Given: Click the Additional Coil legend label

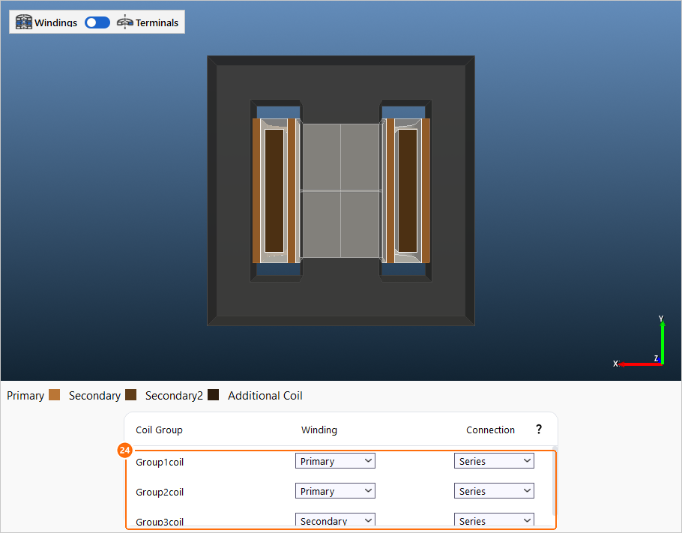Looking at the screenshot, I should (x=265, y=396).
